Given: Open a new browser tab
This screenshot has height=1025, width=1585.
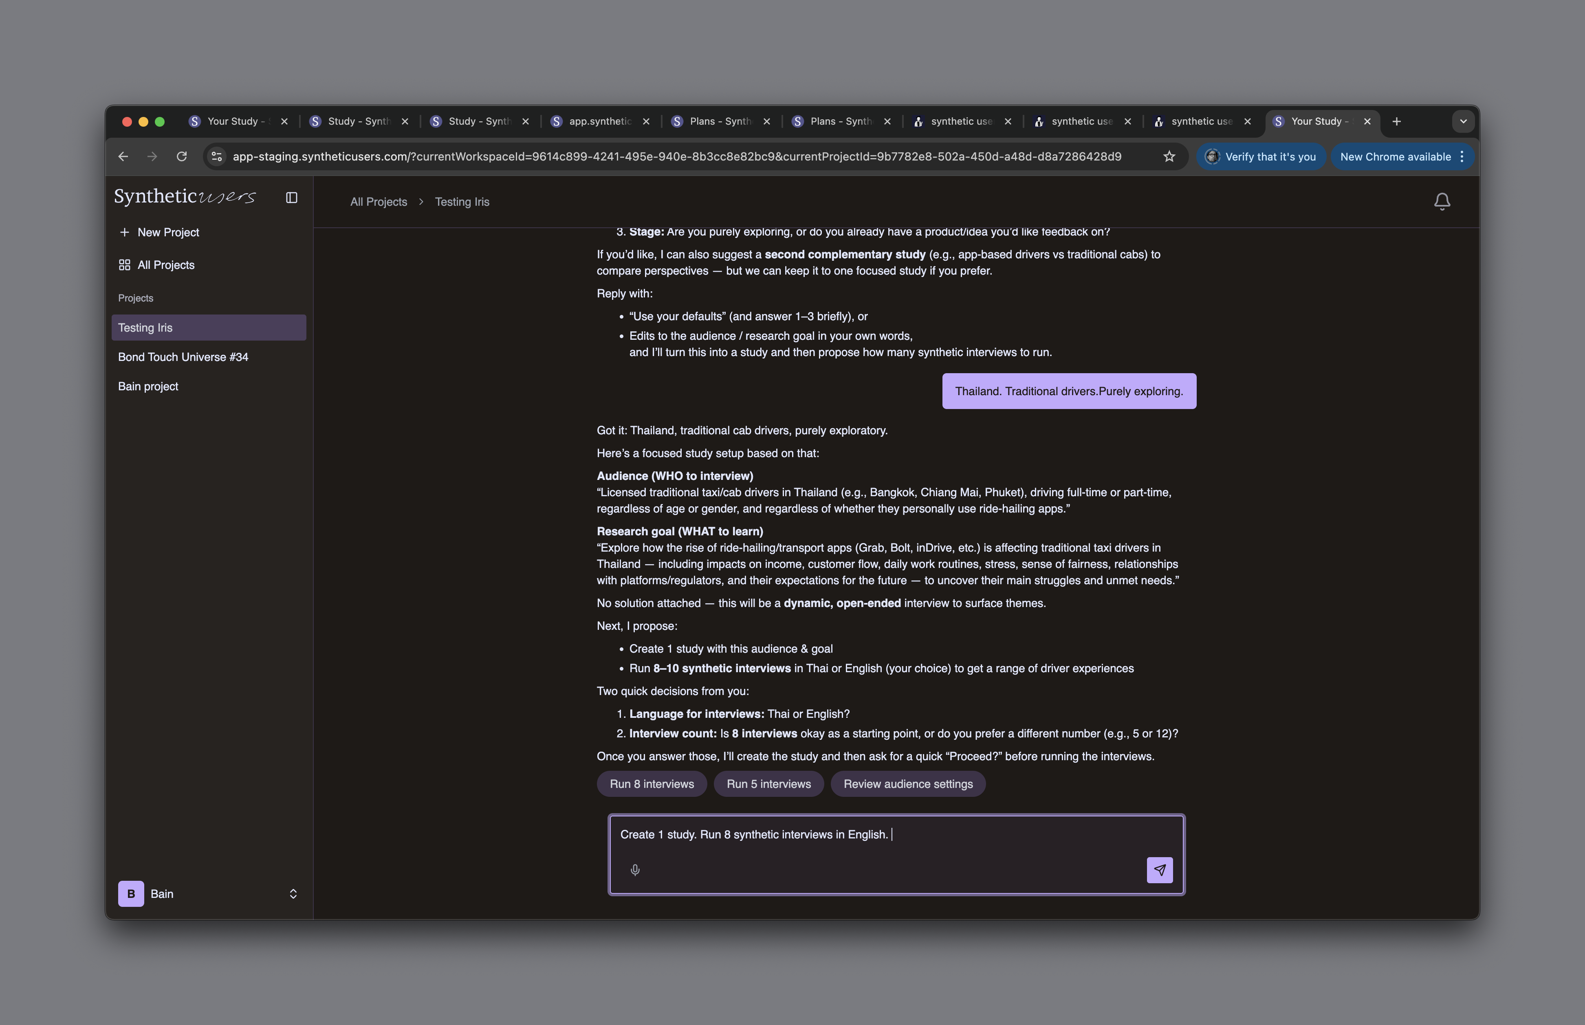Looking at the screenshot, I should coord(1397,121).
